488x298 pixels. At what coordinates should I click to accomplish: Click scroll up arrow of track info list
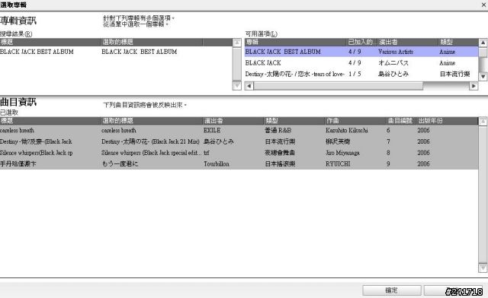tap(483, 122)
